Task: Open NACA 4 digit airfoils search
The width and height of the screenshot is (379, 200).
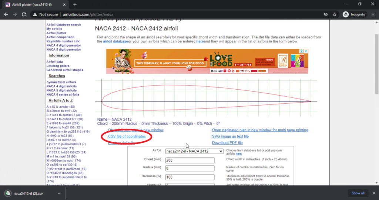Action: pyautogui.click(x=62, y=86)
